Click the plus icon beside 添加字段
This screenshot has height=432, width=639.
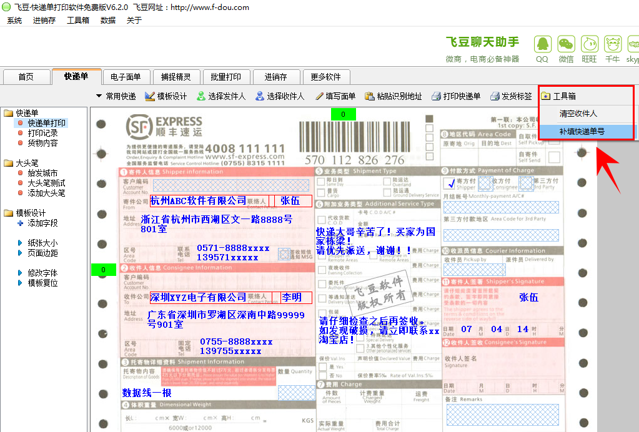coord(21,223)
